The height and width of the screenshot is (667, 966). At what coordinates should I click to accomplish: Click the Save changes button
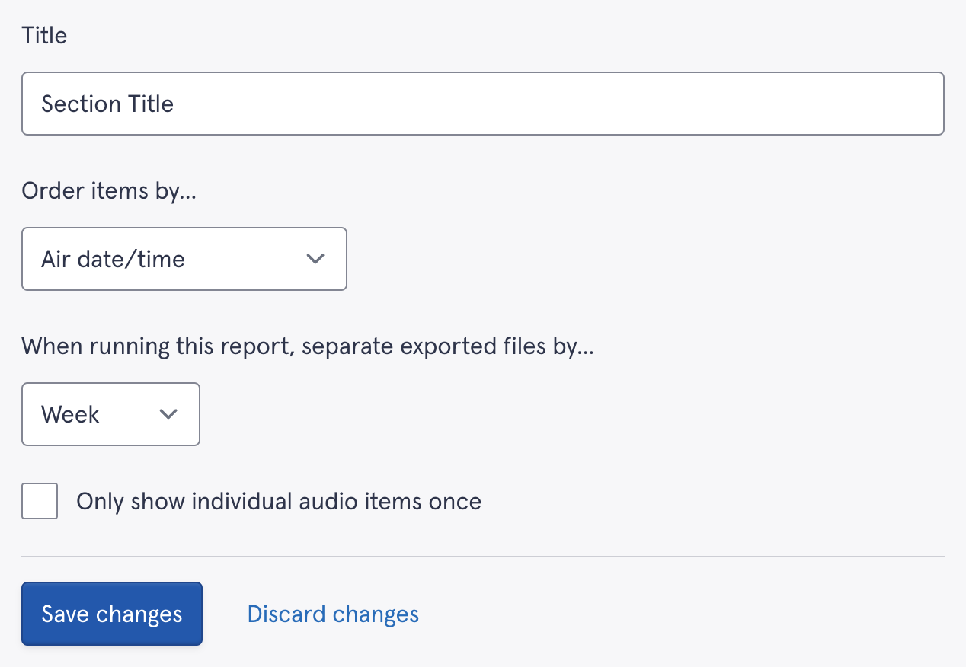[x=112, y=614]
